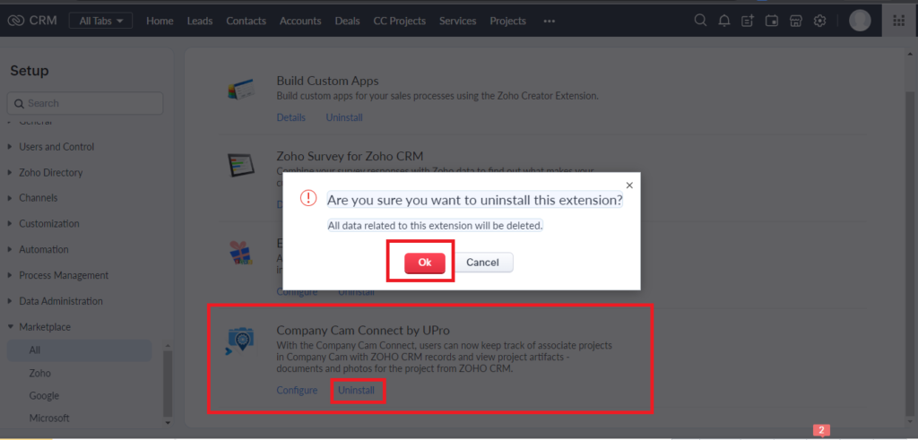Click the Setup sidebar scrollbar down arrow
Image resolution: width=918 pixels, height=440 pixels.
coord(168,422)
